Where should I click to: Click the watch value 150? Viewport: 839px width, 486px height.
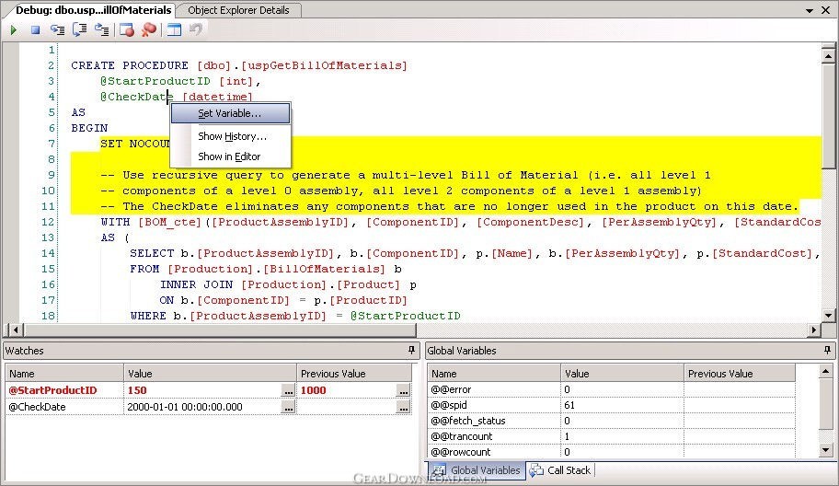[137, 390]
